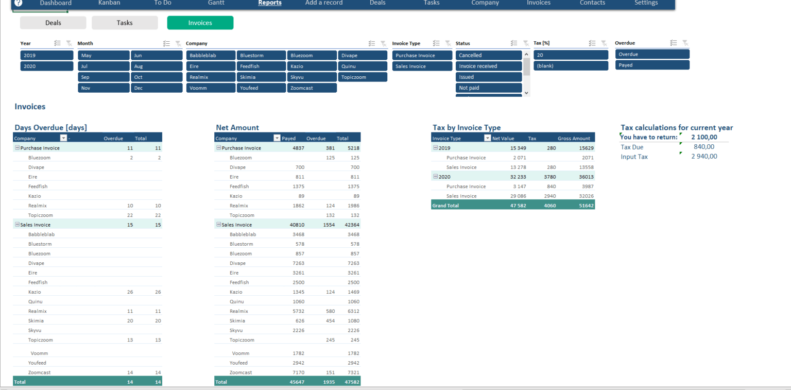
Task: Toggle Payed in the Overdue slicer
Action: tap(652, 66)
